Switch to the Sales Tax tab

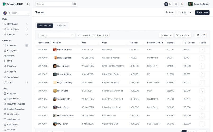tap(61, 26)
